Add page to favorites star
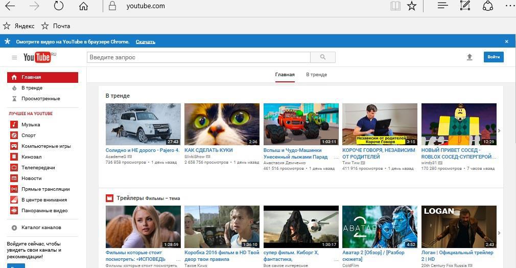516x268 pixels. pyautogui.click(x=412, y=6)
